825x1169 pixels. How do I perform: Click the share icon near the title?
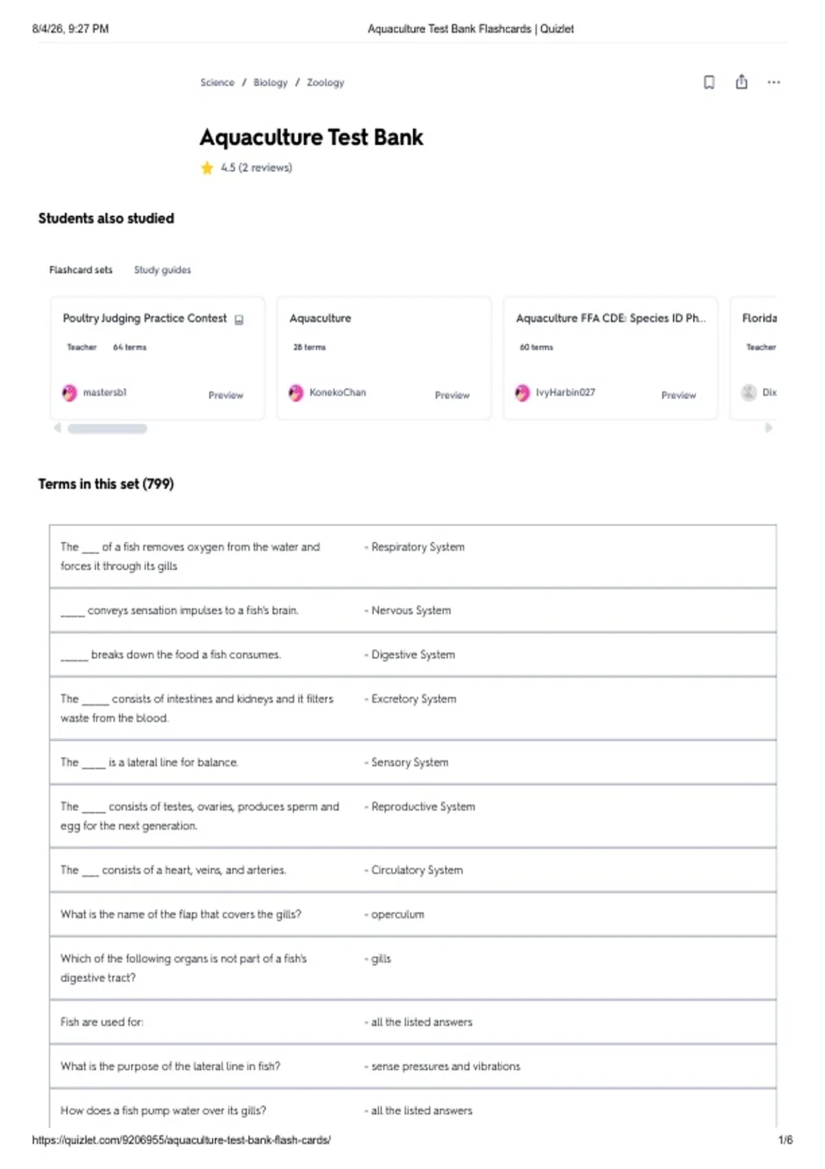741,82
